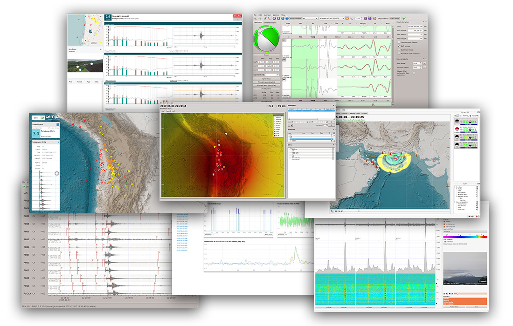Enable Run after each inversion checkbox
This screenshot has width=513, height=326.
(x=398, y=54)
